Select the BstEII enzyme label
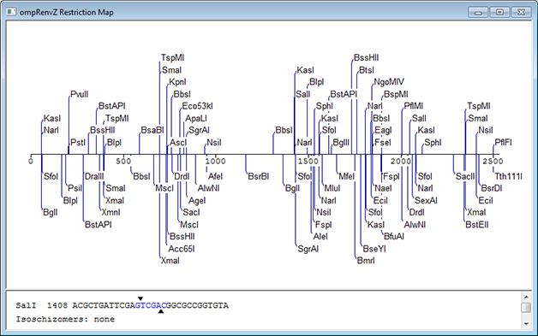The width and height of the screenshot is (538, 336). pyautogui.click(x=476, y=225)
